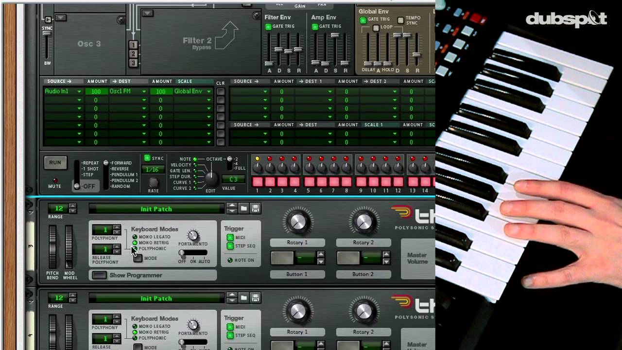This screenshot has height=350, width=622.
Task: Click the Rotary 1 label on upper Thor
Action: pos(297,242)
